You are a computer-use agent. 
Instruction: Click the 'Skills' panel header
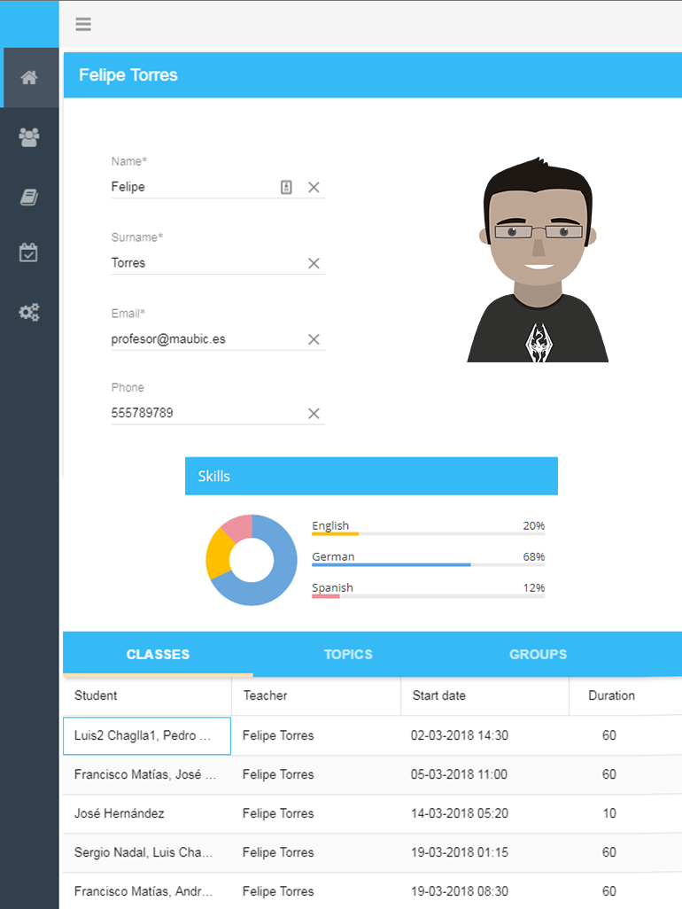coord(371,476)
